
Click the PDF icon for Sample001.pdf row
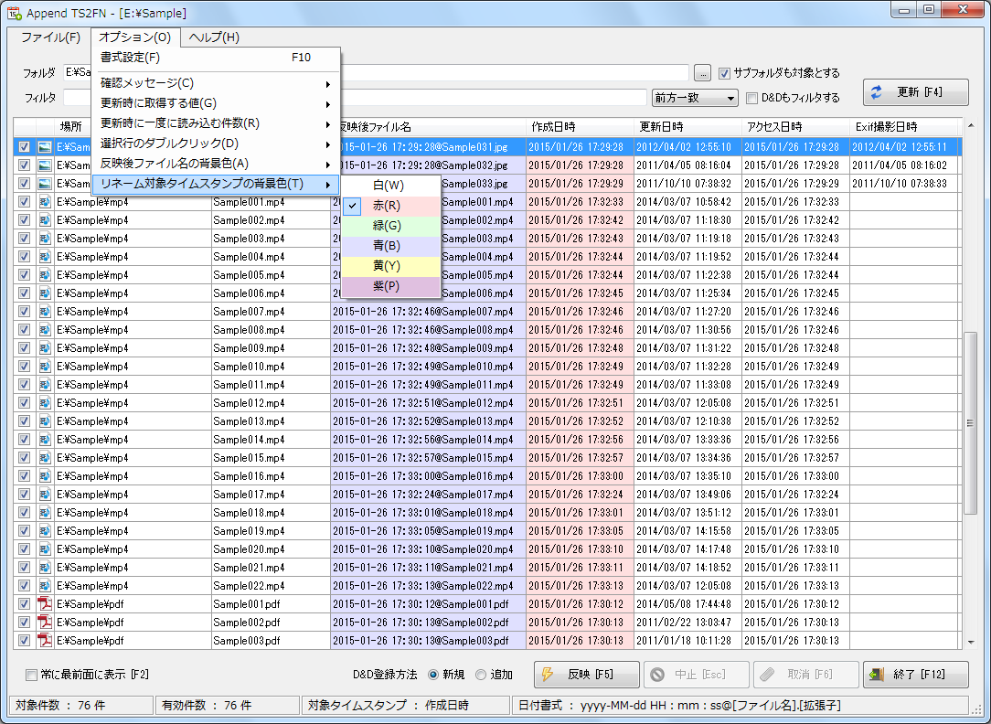(45, 604)
